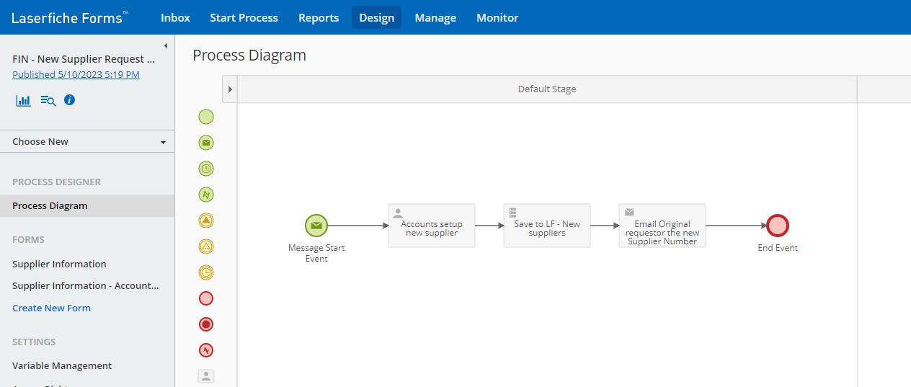Click the process statistics bar chart icon
The image size is (911, 387).
[23, 101]
